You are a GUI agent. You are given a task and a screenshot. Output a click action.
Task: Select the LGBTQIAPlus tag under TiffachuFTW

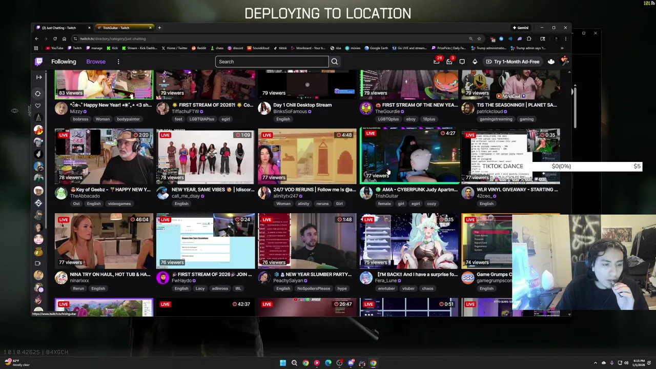click(x=201, y=119)
